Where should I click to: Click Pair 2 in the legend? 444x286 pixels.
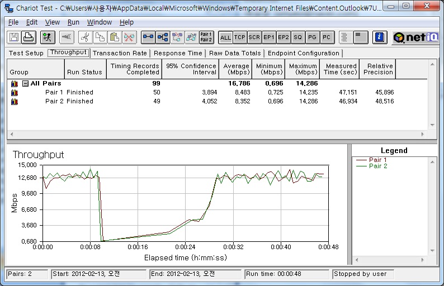(378, 166)
